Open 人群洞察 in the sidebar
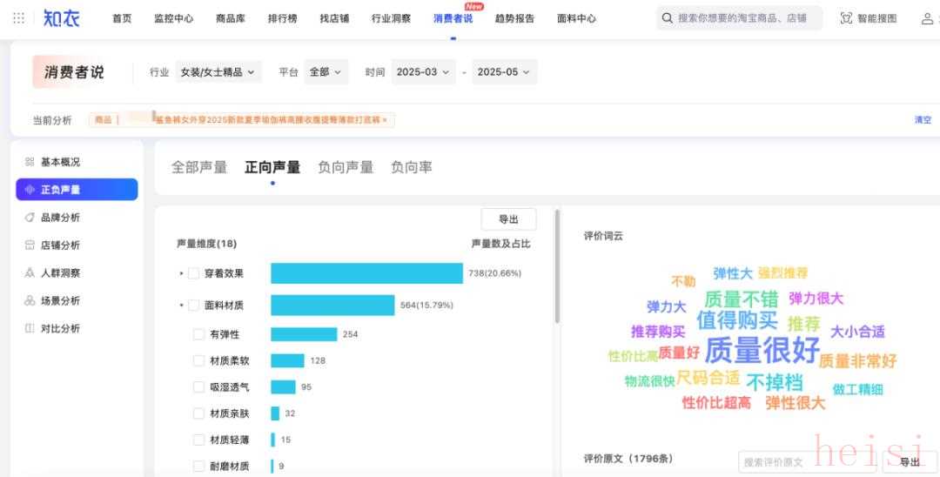Image resolution: width=940 pixels, height=477 pixels. point(60,273)
